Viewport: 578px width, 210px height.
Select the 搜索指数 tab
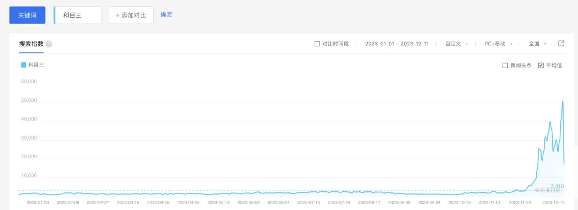pos(32,44)
